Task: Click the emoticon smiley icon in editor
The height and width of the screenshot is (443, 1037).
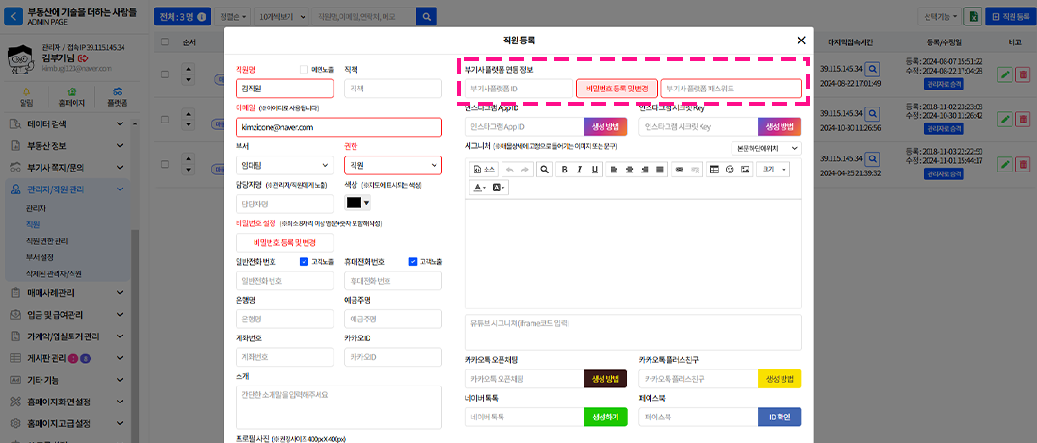Action: pyautogui.click(x=729, y=170)
